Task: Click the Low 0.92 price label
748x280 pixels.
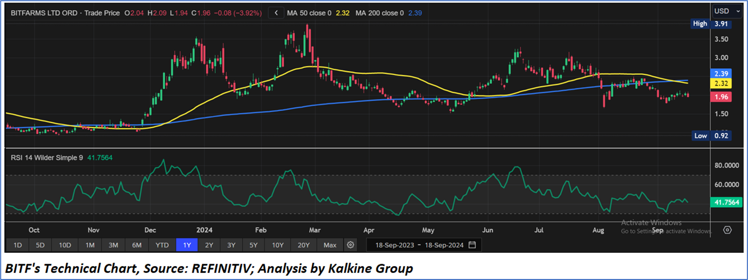Action: coord(711,136)
